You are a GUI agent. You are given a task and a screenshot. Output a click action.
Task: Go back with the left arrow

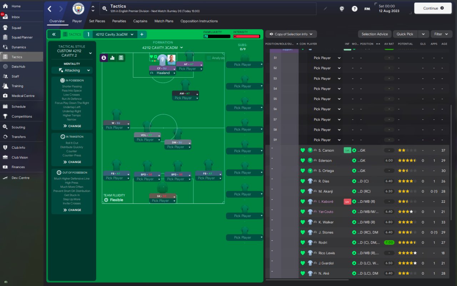[50, 9]
